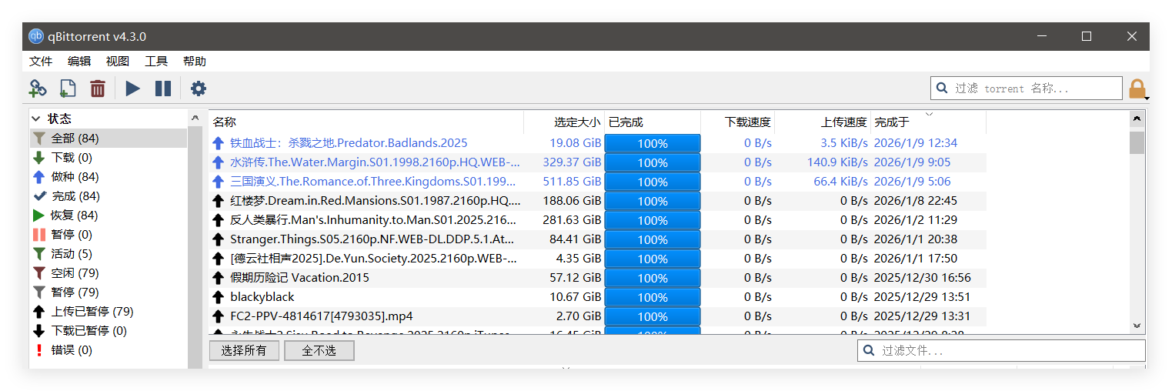1172x391 pixels.
Task: Click the seeding arrow icon of 铁血战士 row
Action: 218,143
